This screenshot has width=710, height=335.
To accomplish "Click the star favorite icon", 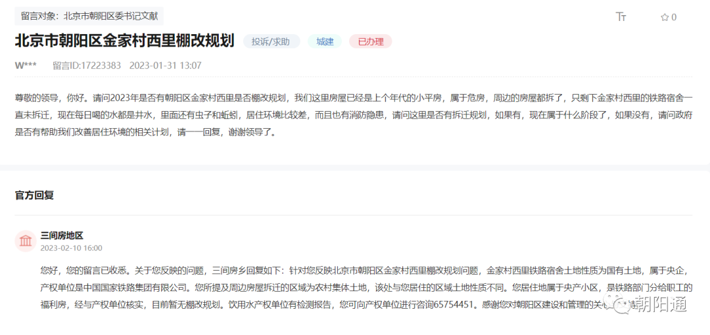I will click(664, 17).
